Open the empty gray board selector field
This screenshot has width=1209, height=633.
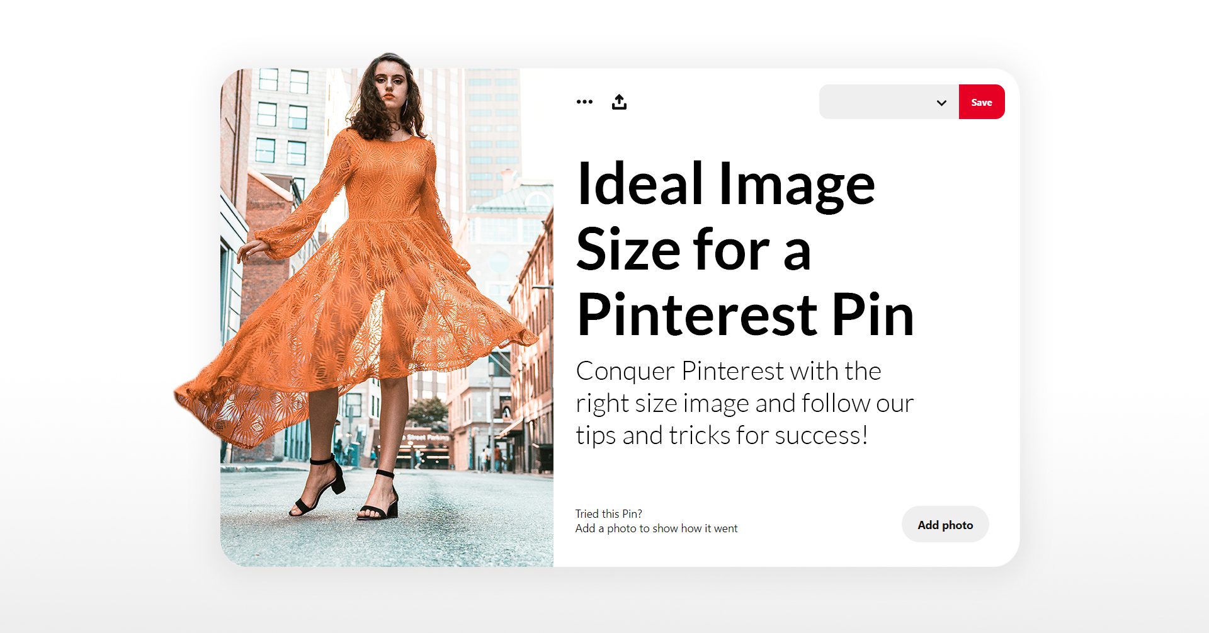(x=888, y=102)
